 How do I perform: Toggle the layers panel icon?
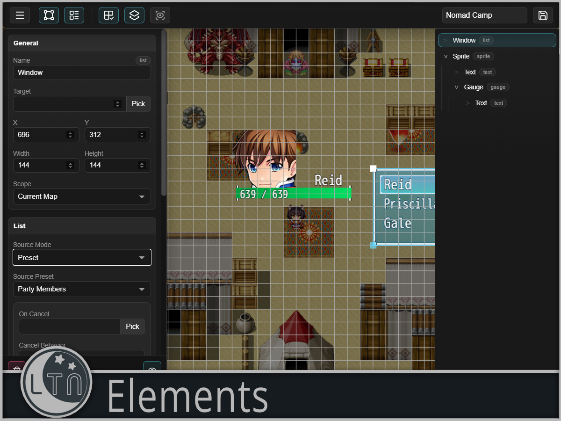[134, 15]
